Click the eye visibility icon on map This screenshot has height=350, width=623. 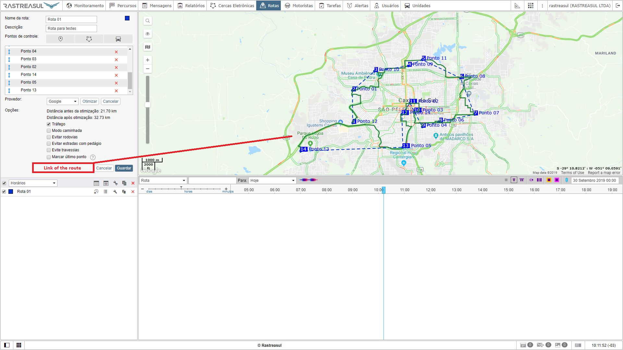(x=148, y=34)
